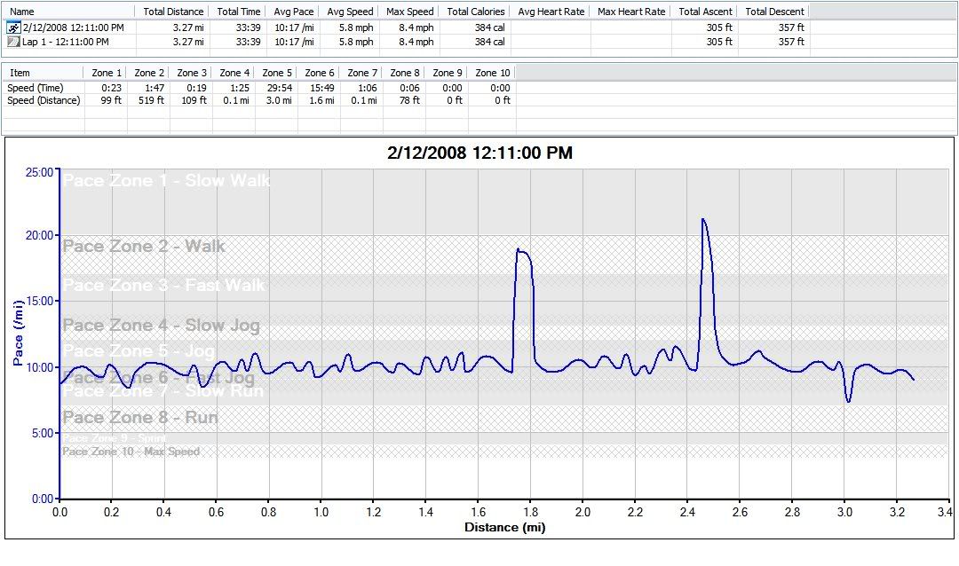Click the Max Speed column header
This screenshot has height=566, width=959.
click(x=410, y=12)
